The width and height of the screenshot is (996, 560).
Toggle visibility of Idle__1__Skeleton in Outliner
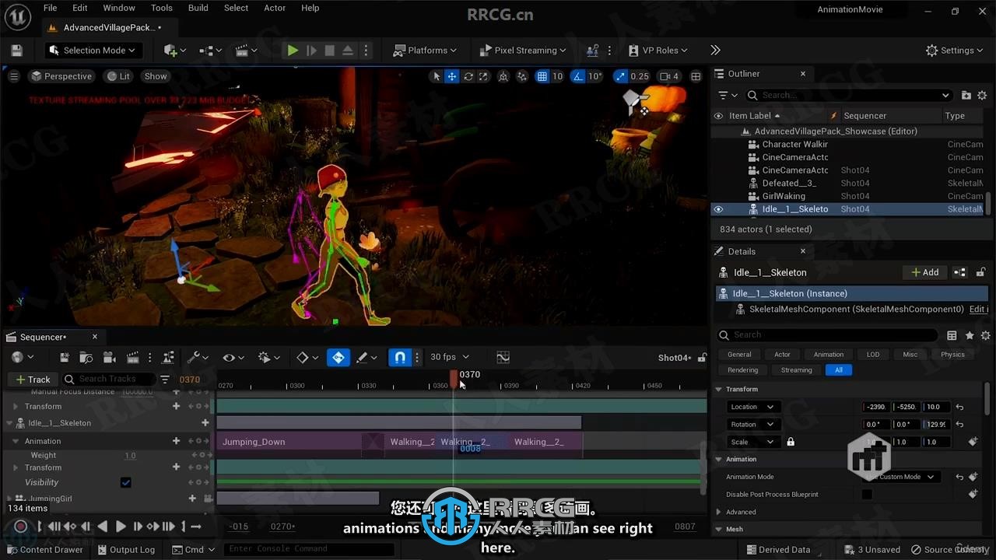coord(718,209)
